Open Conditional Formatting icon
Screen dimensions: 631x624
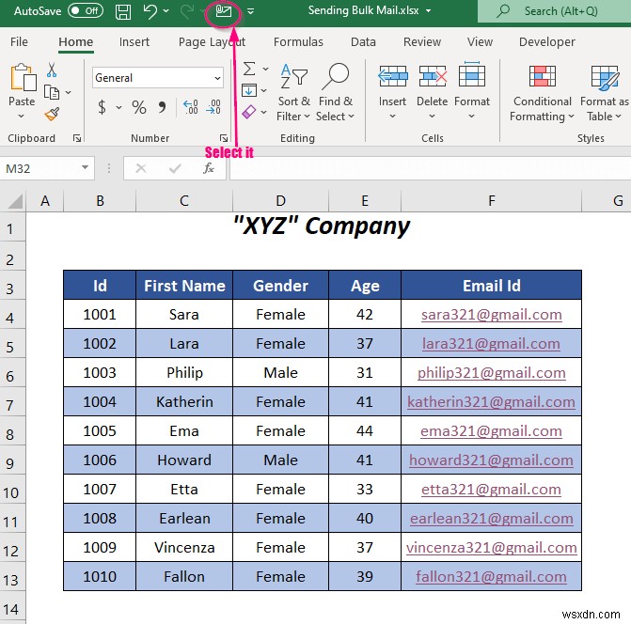[542, 76]
